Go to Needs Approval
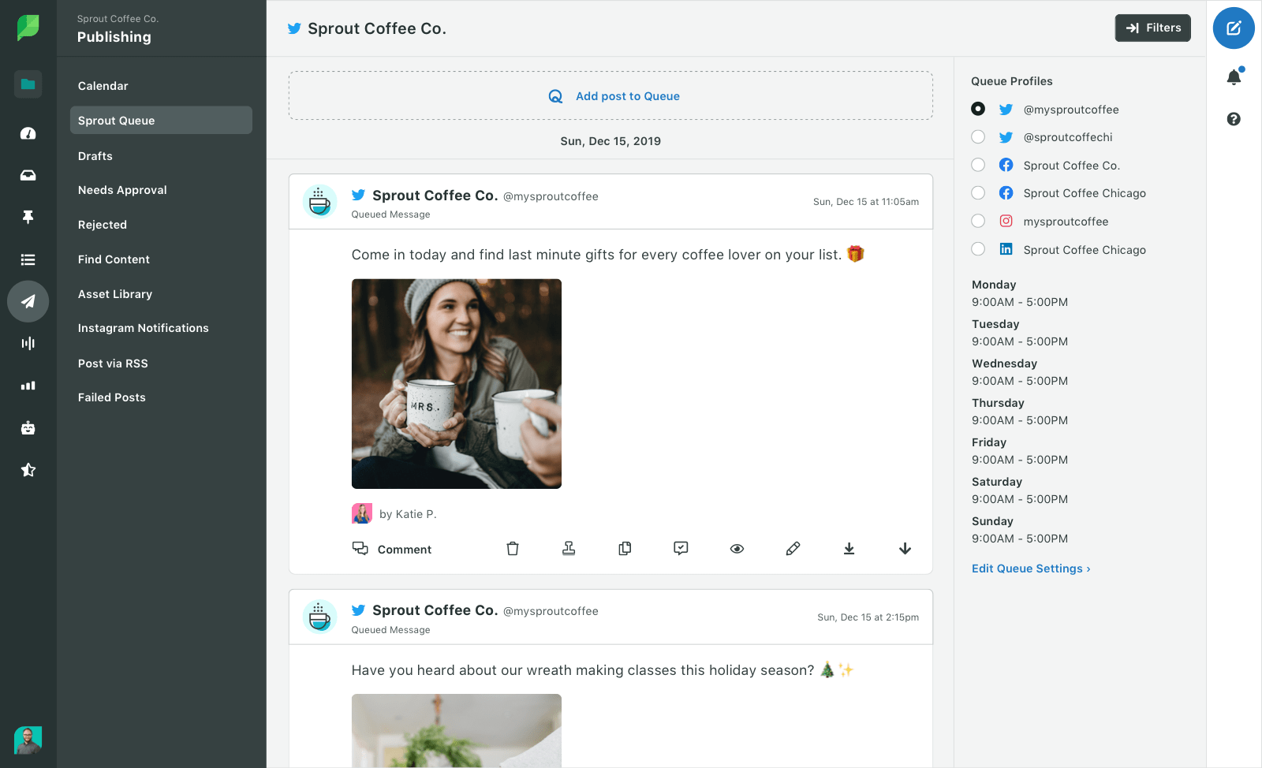 pyautogui.click(x=122, y=190)
